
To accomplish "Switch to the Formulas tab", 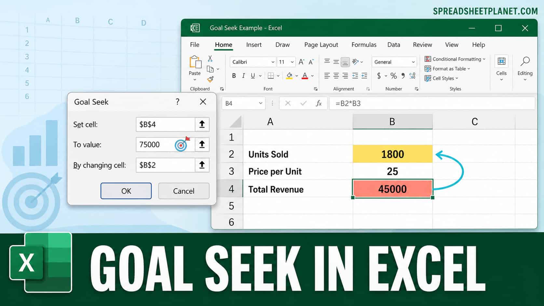I will pyautogui.click(x=364, y=45).
